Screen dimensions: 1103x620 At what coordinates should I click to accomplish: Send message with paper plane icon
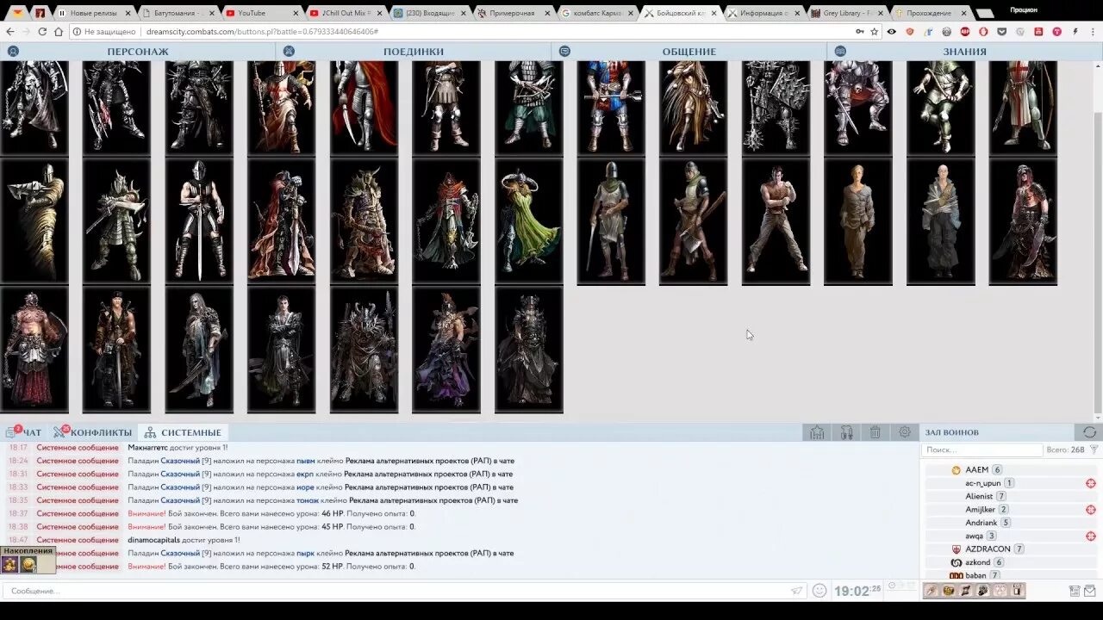[797, 591]
